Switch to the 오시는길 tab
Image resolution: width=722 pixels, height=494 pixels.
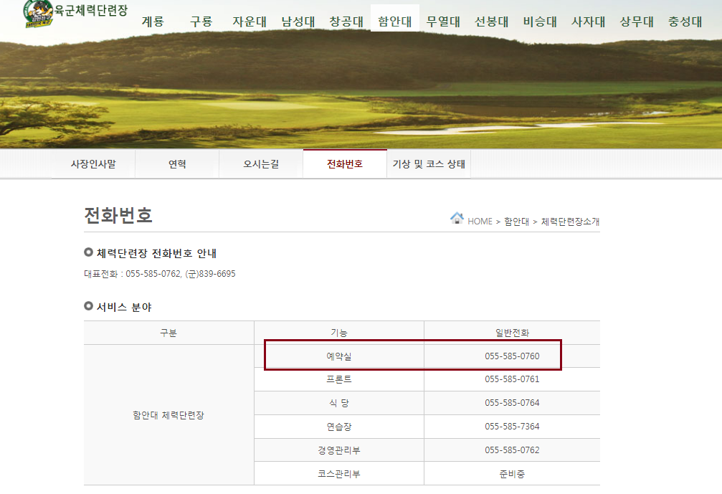tap(261, 164)
